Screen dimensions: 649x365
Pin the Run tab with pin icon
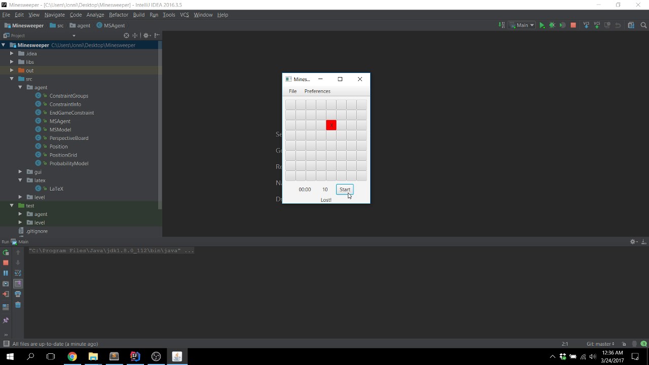pyautogui.click(x=6, y=320)
